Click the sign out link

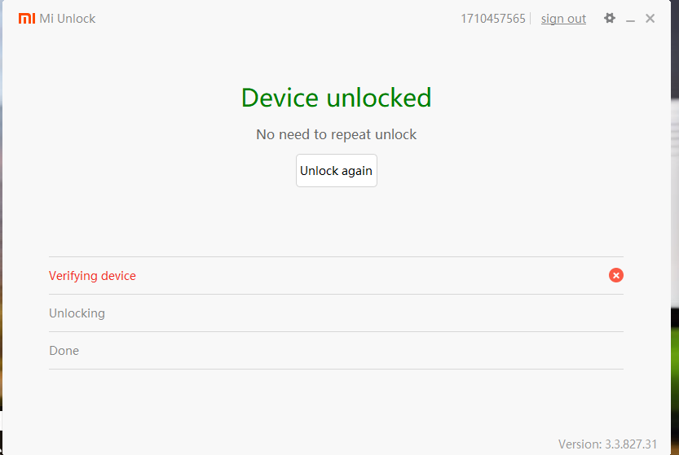563,19
